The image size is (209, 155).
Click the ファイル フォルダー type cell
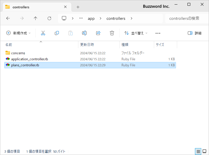133,53
